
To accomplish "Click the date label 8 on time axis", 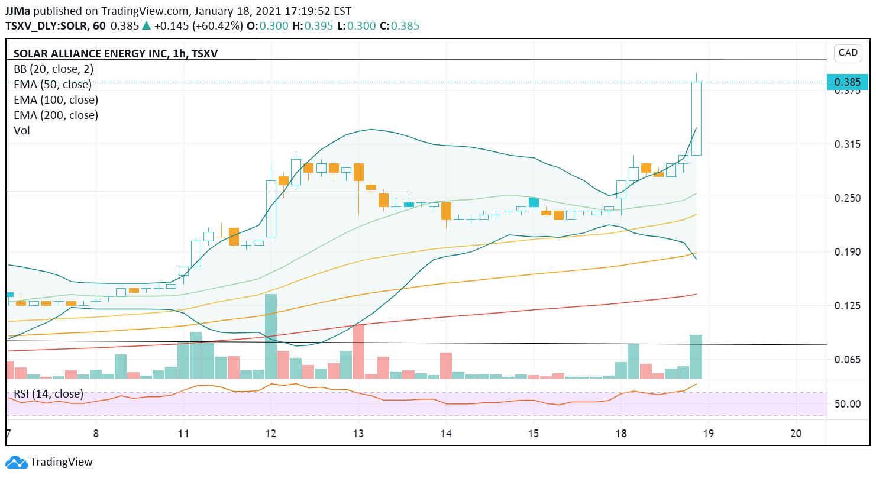I will pyautogui.click(x=96, y=433).
